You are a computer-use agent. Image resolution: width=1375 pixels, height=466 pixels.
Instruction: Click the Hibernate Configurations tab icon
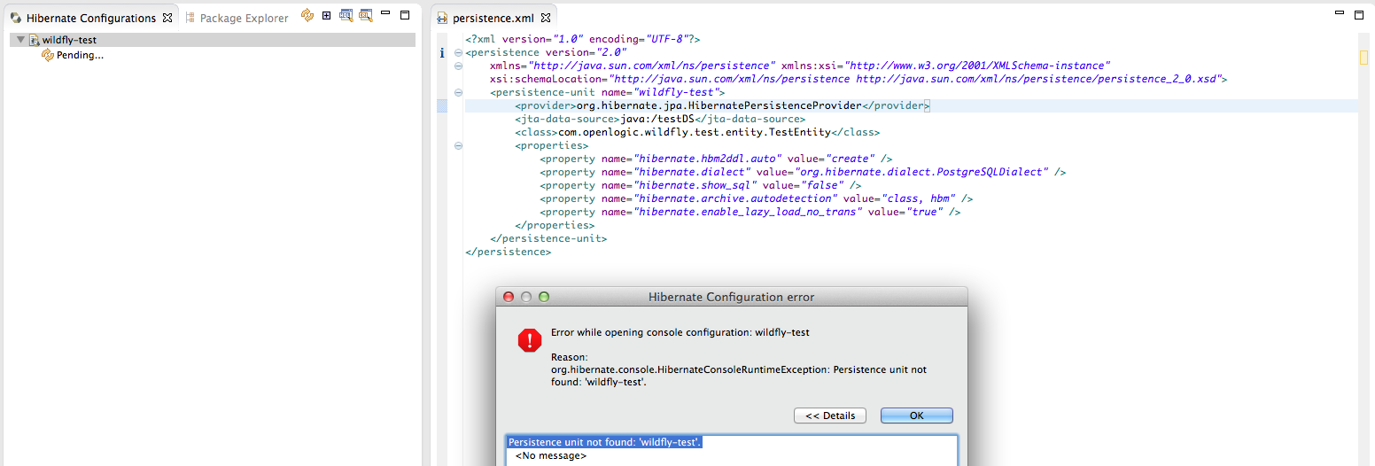coord(16,18)
